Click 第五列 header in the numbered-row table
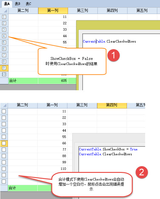This screenshot has height=199, width=160. click(x=142, y=11)
